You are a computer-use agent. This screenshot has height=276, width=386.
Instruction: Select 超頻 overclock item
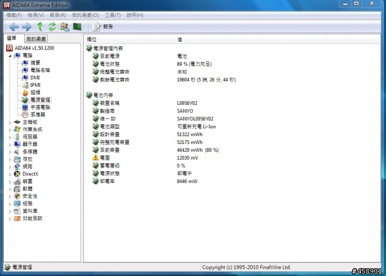coord(35,92)
